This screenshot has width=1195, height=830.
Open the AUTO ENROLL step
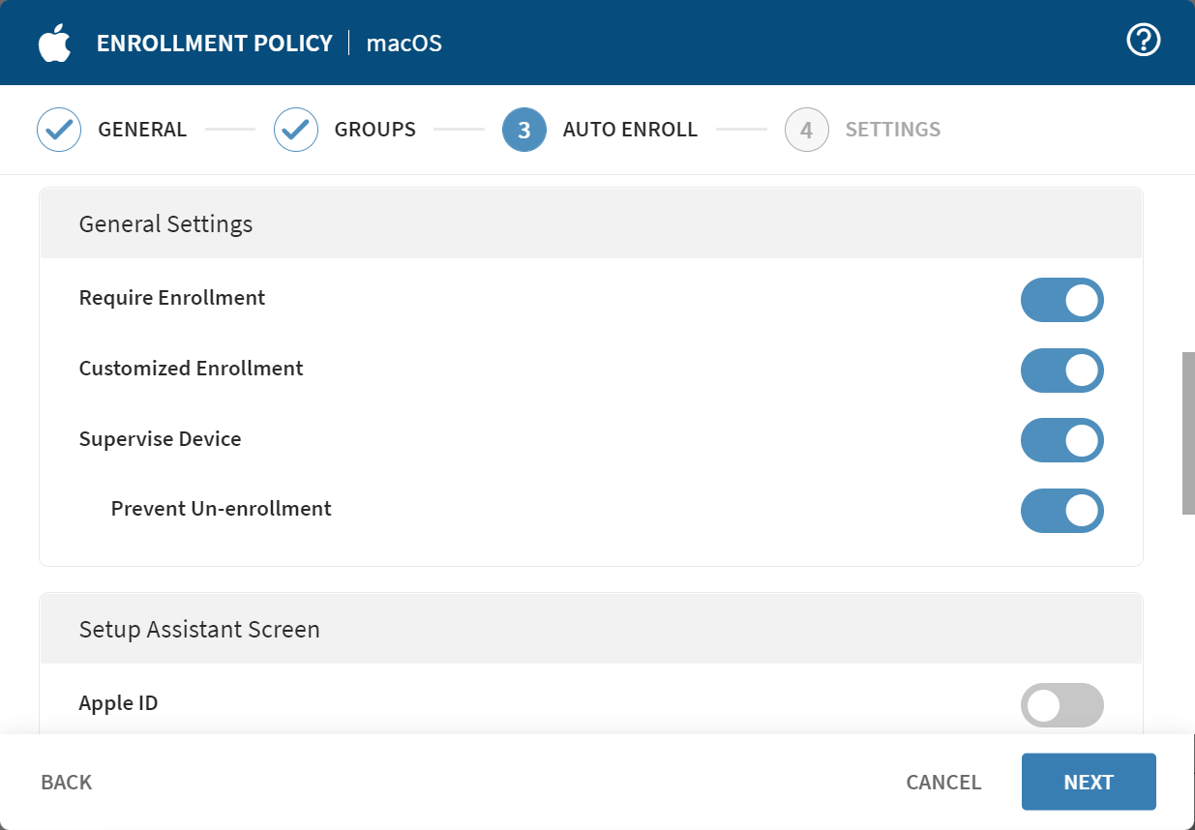(x=630, y=129)
